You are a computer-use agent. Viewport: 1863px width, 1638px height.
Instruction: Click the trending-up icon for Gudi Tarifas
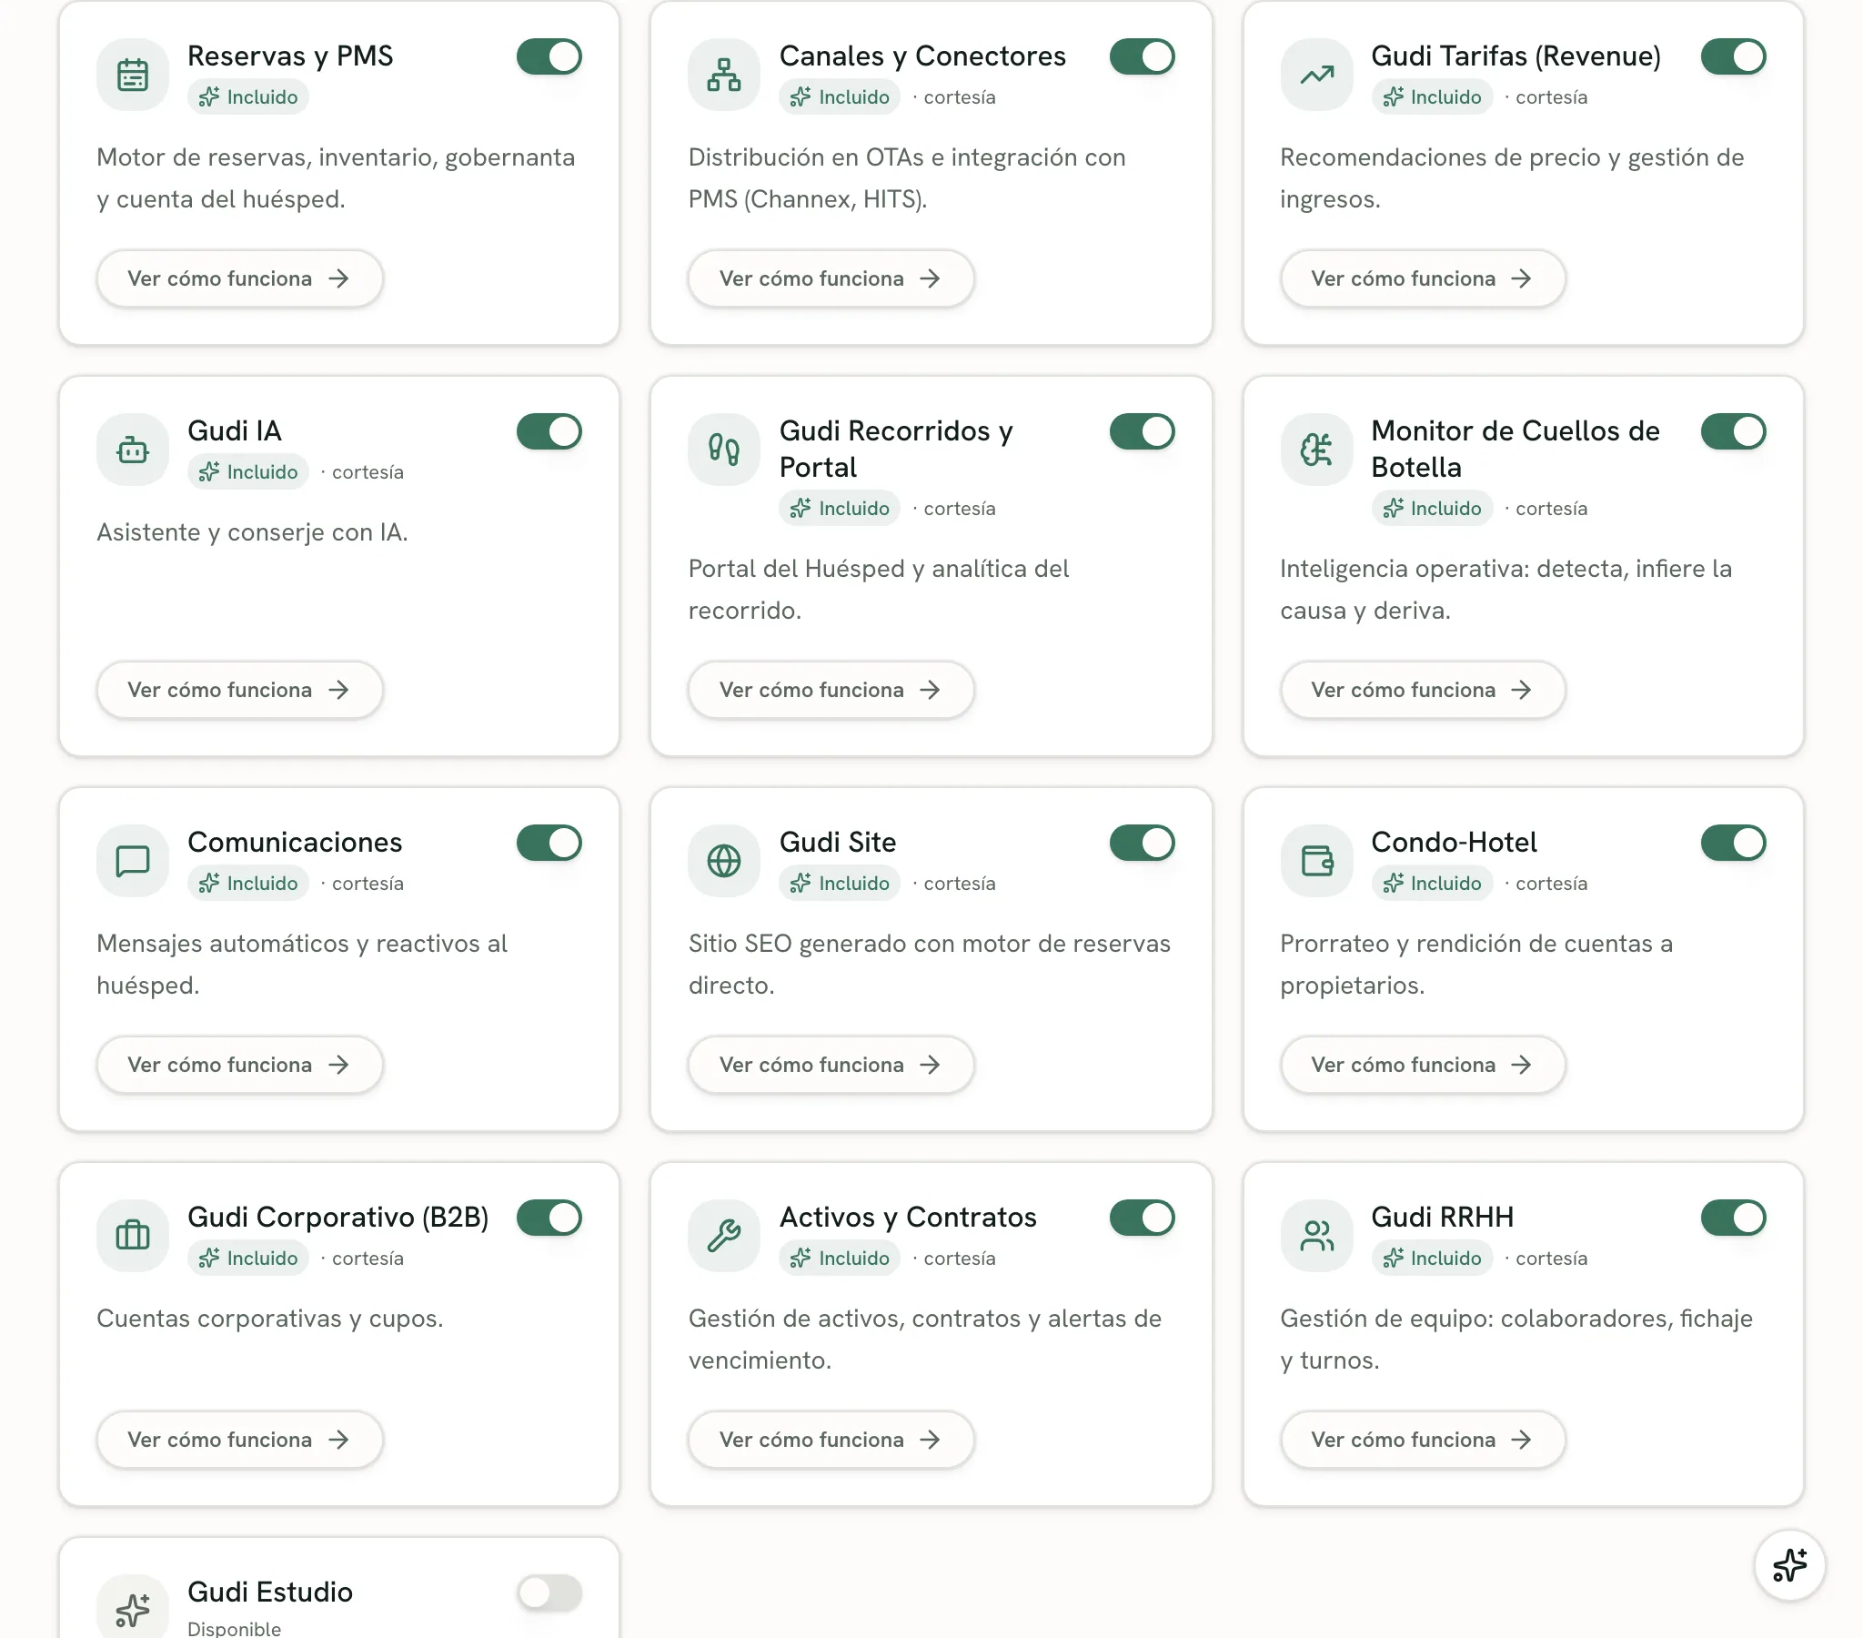[1316, 75]
